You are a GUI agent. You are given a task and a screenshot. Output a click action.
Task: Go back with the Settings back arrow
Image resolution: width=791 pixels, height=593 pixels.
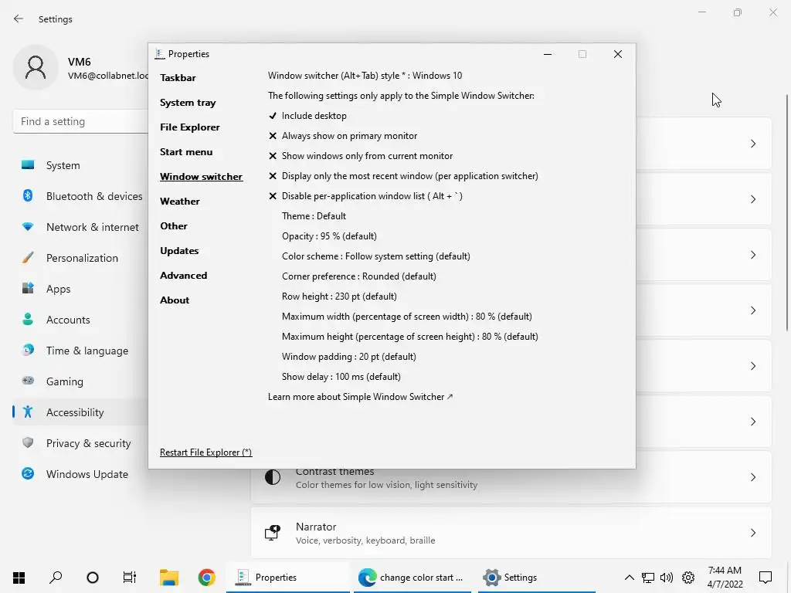19,19
